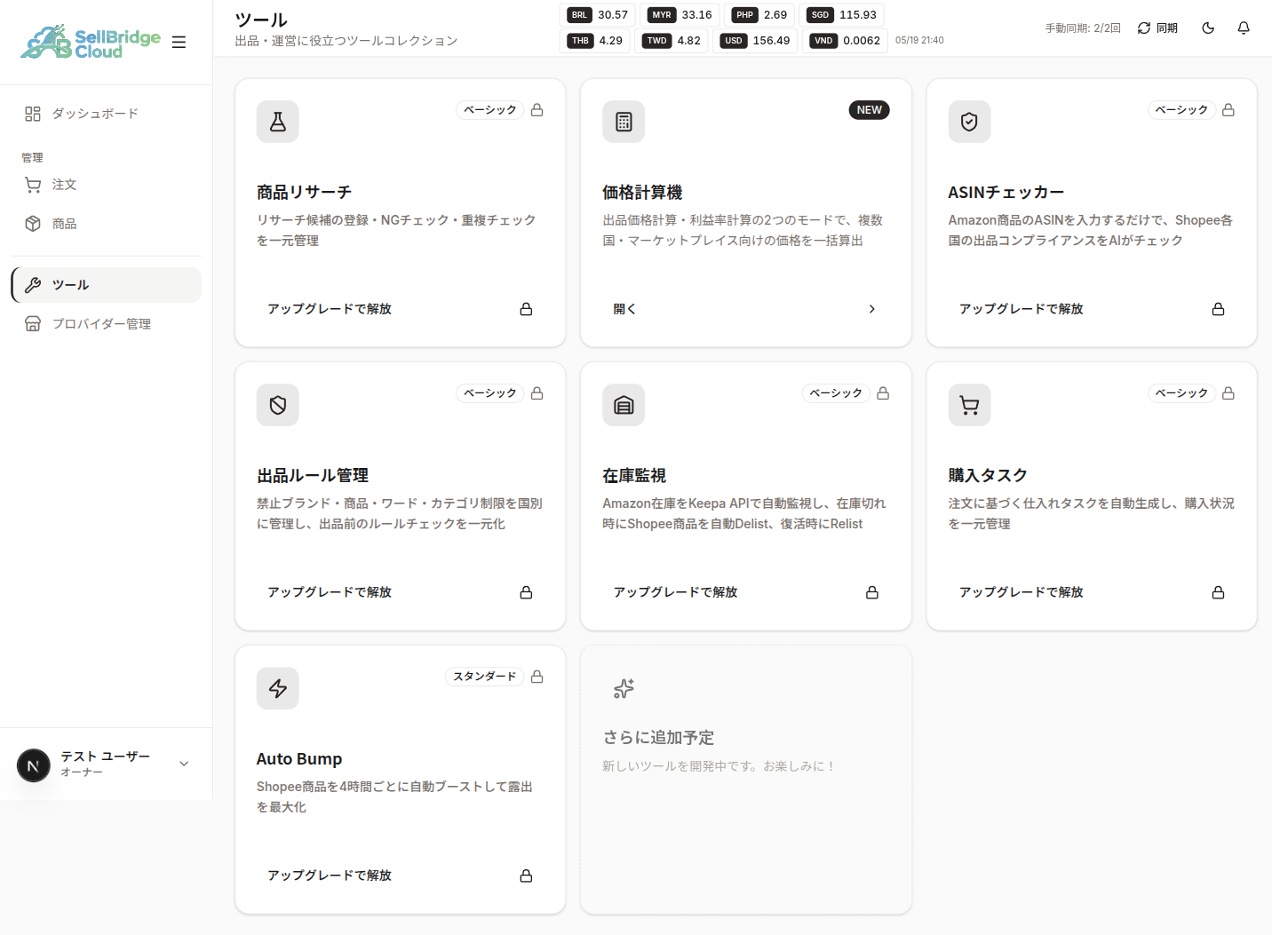The height and width of the screenshot is (935, 1272).
Task: Open ダッシュボード in the sidebar
Action: point(106,114)
